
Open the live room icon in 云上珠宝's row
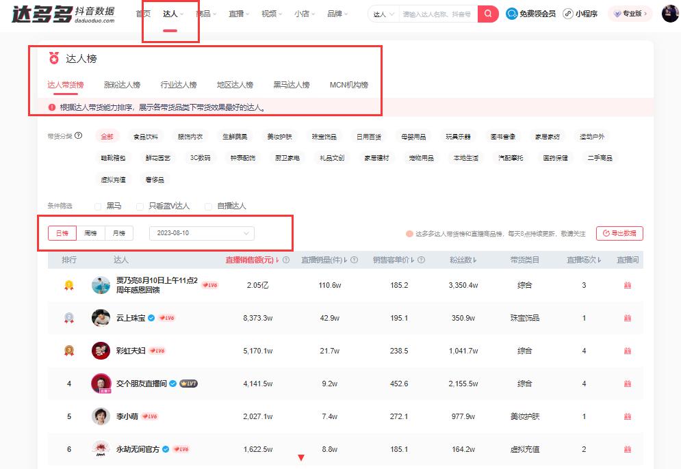coord(628,317)
